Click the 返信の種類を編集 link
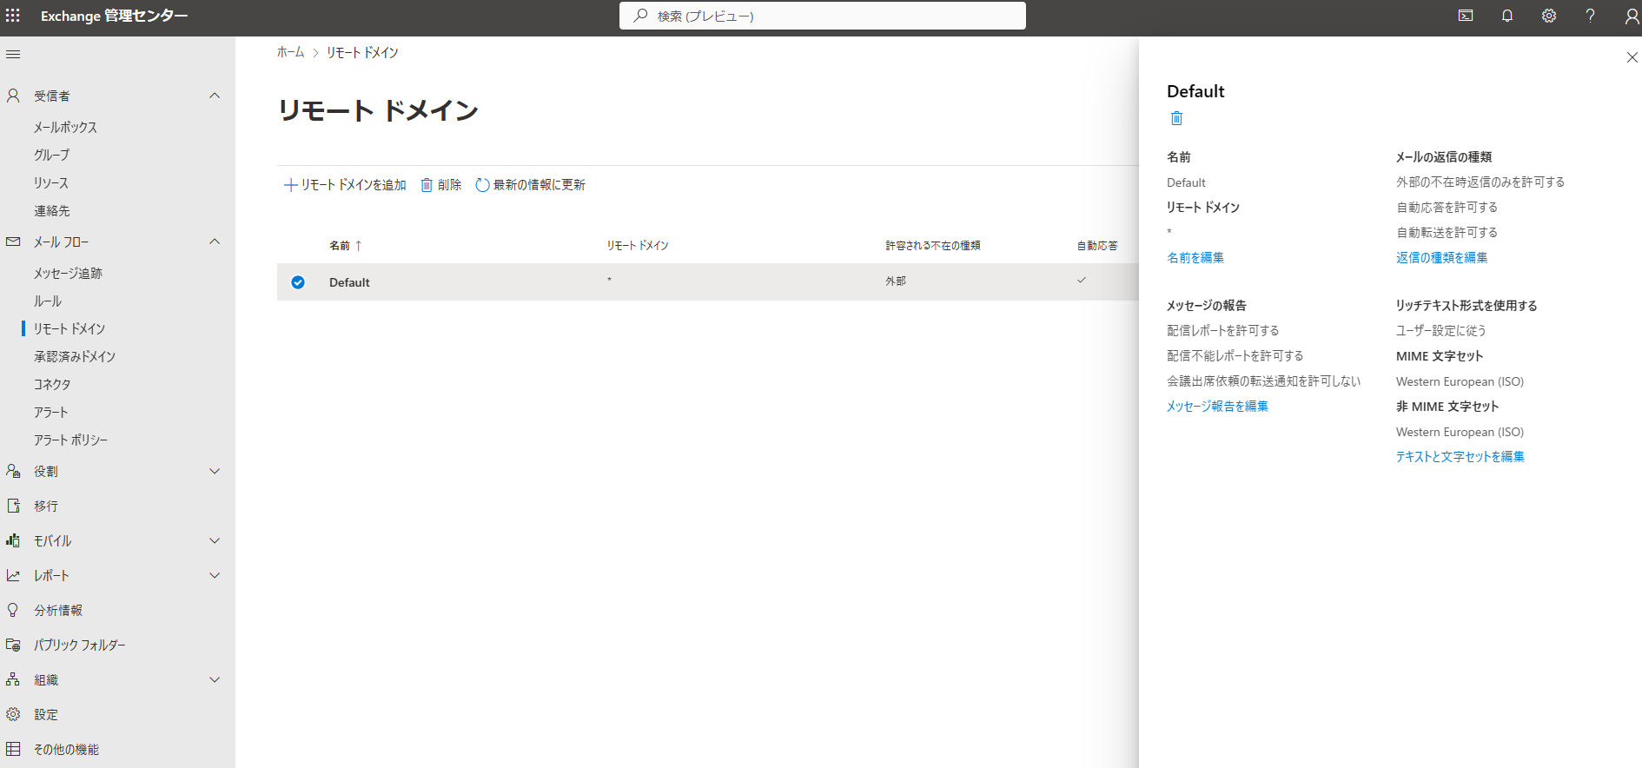This screenshot has width=1642, height=768. click(x=1442, y=257)
